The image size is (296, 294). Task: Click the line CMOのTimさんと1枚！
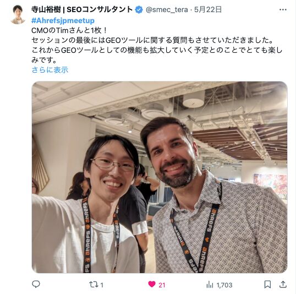point(69,30)
